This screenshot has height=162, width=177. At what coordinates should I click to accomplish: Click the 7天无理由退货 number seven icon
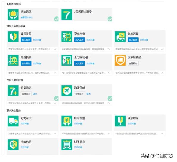[67, 15]
